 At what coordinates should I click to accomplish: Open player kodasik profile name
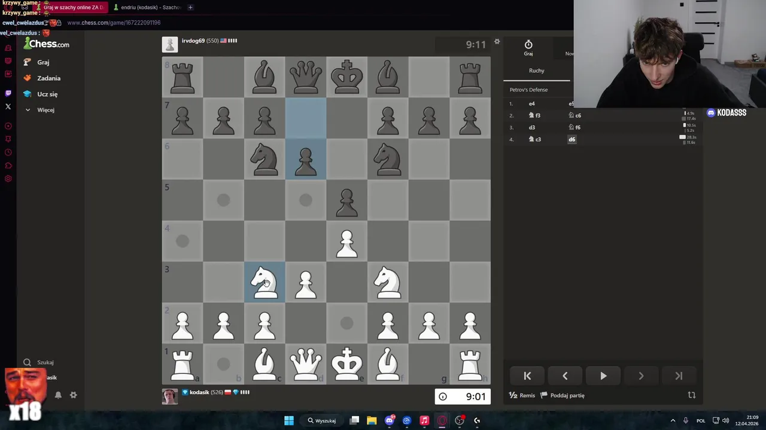point(199,392)
